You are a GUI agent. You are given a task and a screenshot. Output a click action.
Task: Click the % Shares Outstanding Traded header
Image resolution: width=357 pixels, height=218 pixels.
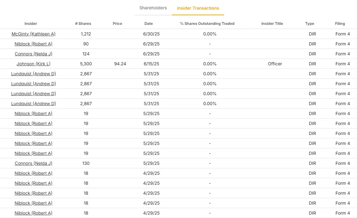point(207,23)
